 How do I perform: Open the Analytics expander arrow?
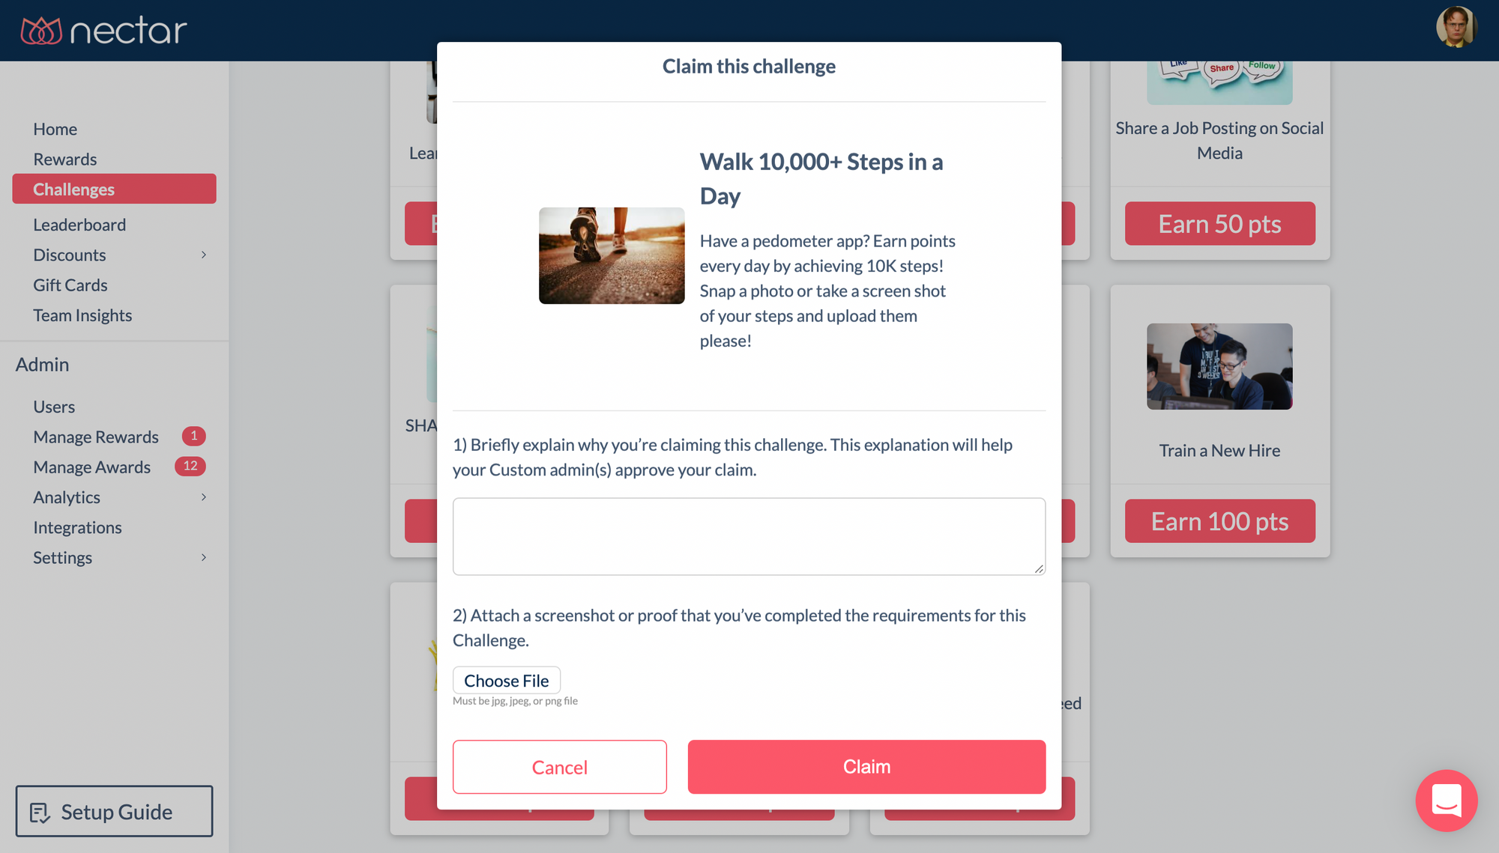(x=204, y=496)
